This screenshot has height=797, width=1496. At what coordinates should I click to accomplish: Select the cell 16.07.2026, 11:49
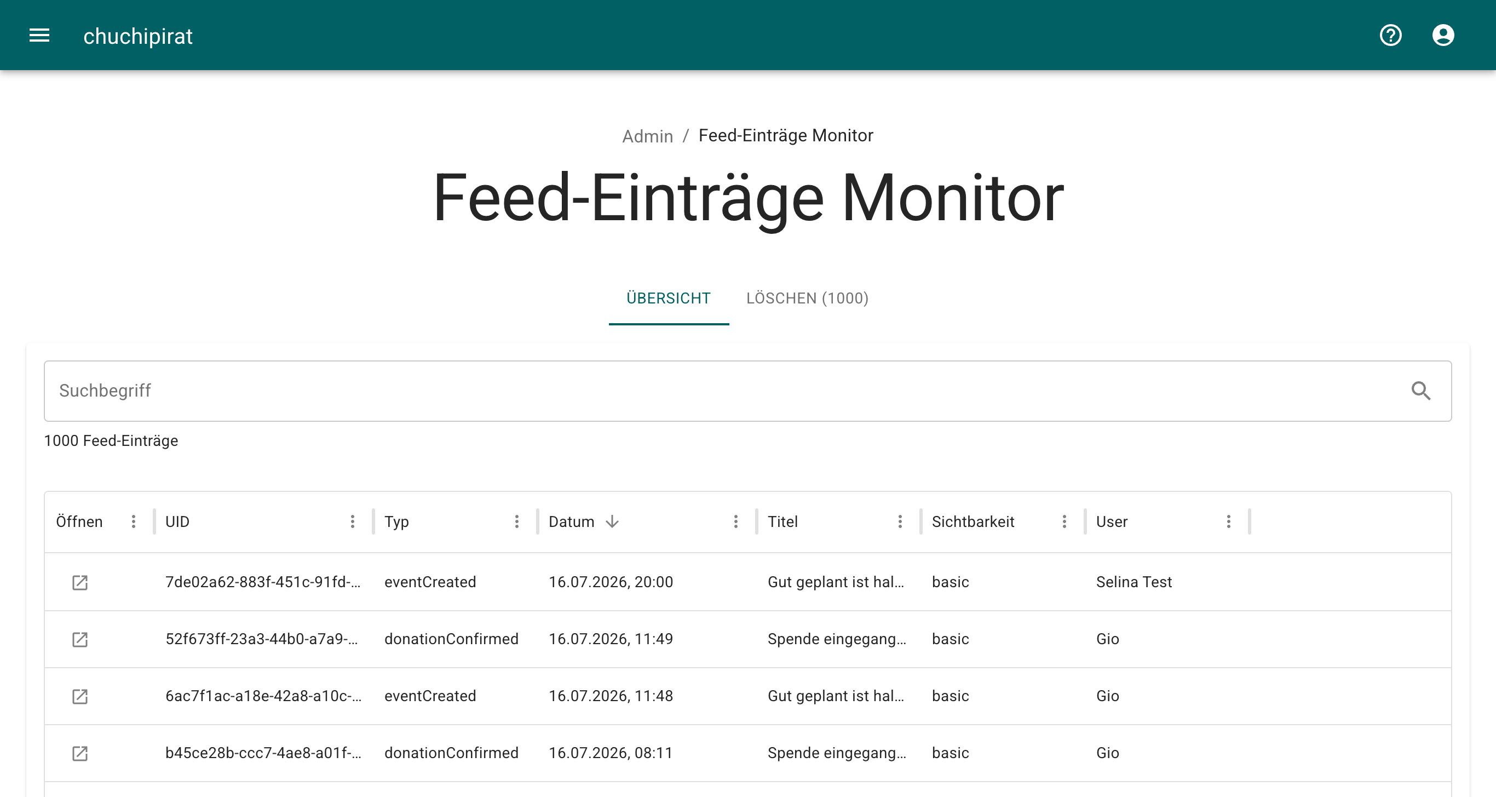coord(611,639)
